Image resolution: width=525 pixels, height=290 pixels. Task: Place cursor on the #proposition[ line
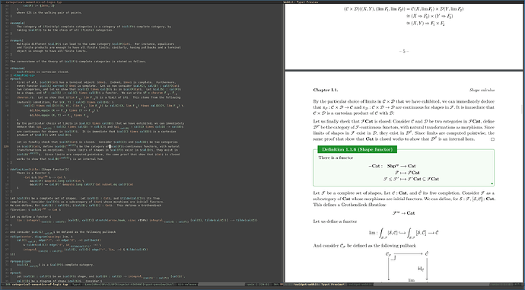[x=21, y=261]
